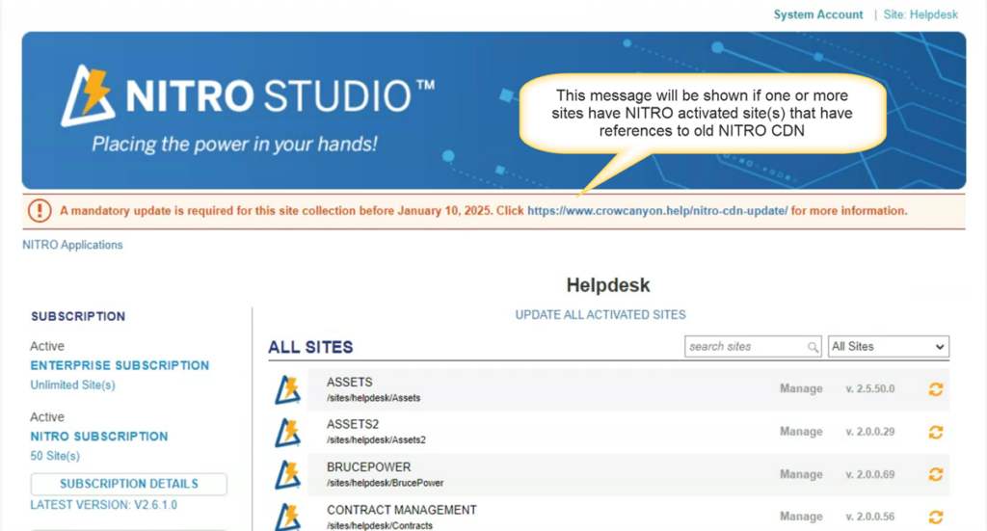Open the crowcanyon.help nitro-cdn-update link
Image resolution: width=987 pixels, height=531 pixels.
pyautogui.click(x=657, y=210)
